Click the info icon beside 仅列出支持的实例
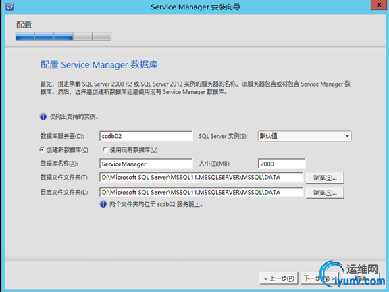The height and width of the screenshot is (292, 389). (x=43, y=116)
